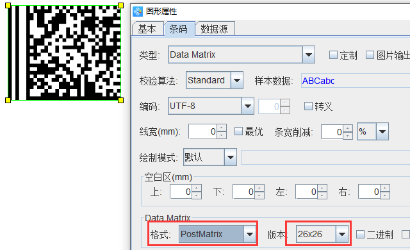The height and width of the screenshot is (250, 410).
Task: Decrease the 左 margin with down arrow
Action: pos(322,196)
